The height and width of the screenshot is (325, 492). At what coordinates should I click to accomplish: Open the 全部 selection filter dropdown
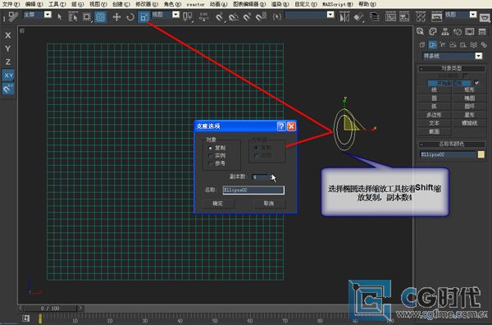pos(38,15)
